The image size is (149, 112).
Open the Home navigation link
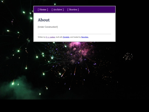[43, 9]
